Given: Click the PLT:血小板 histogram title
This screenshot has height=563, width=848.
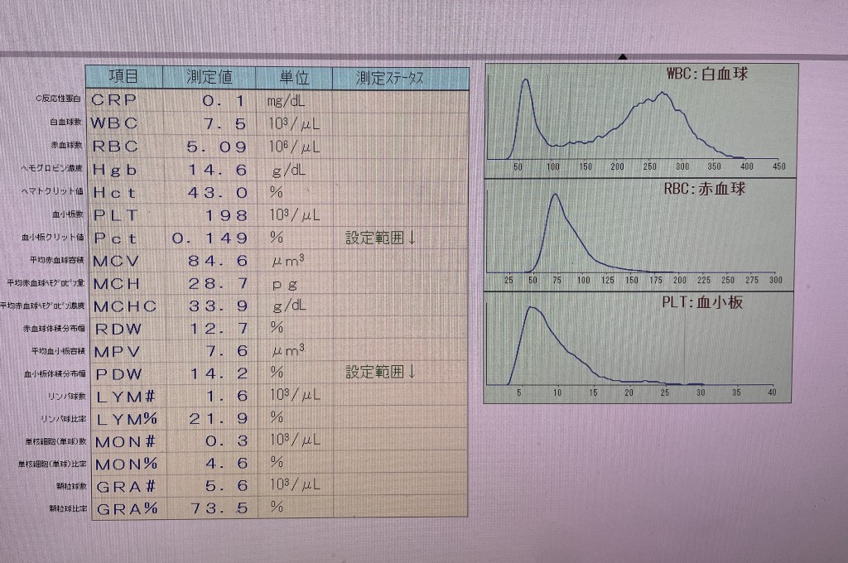Looking at the screenshot, I should click(703, 302).
